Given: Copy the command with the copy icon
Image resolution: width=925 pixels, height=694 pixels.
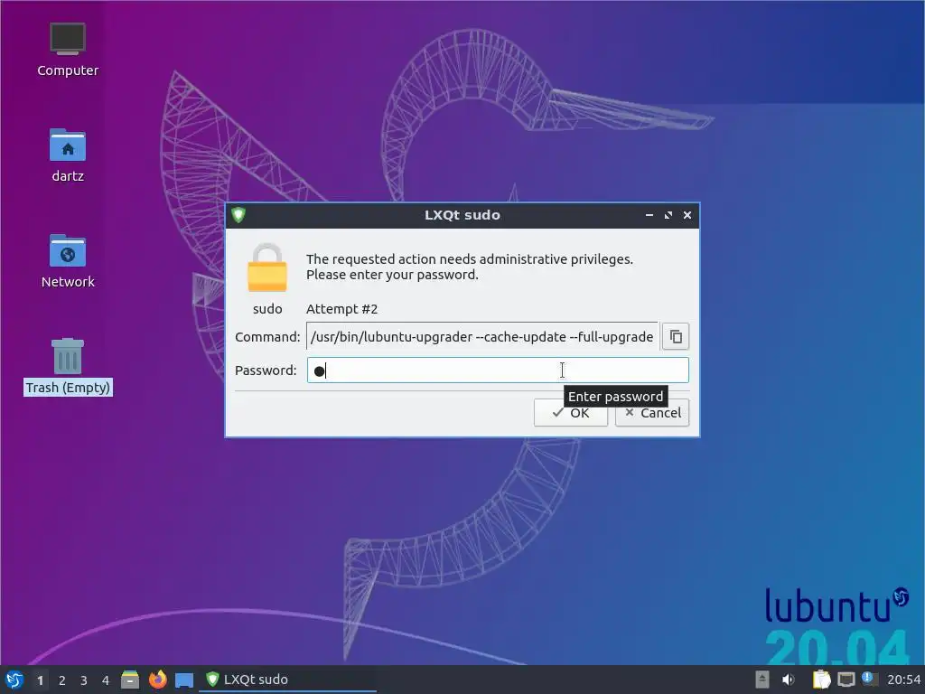Looking at the screenshot, I should [676, 336].
